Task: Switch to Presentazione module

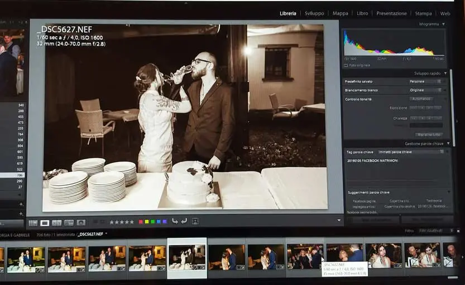Action: click(x=391, y=13)
